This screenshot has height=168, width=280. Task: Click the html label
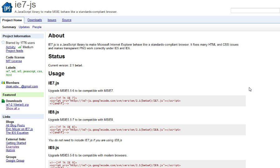click(9, 75)
